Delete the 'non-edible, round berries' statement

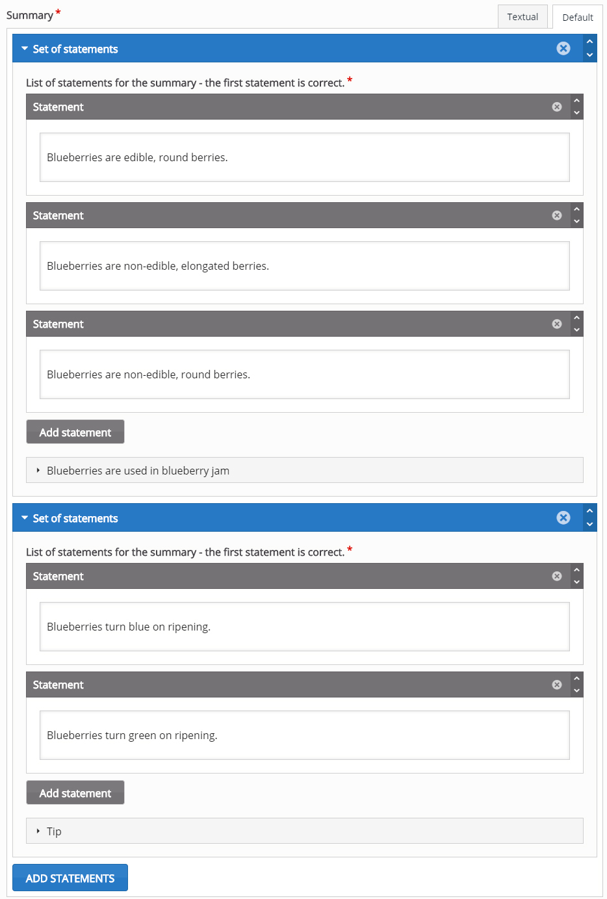click(x=557, y=324)
